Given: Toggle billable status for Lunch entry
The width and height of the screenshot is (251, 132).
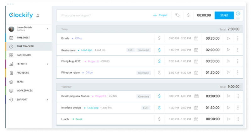Looking at the screenshot, I should click(159, 119).
